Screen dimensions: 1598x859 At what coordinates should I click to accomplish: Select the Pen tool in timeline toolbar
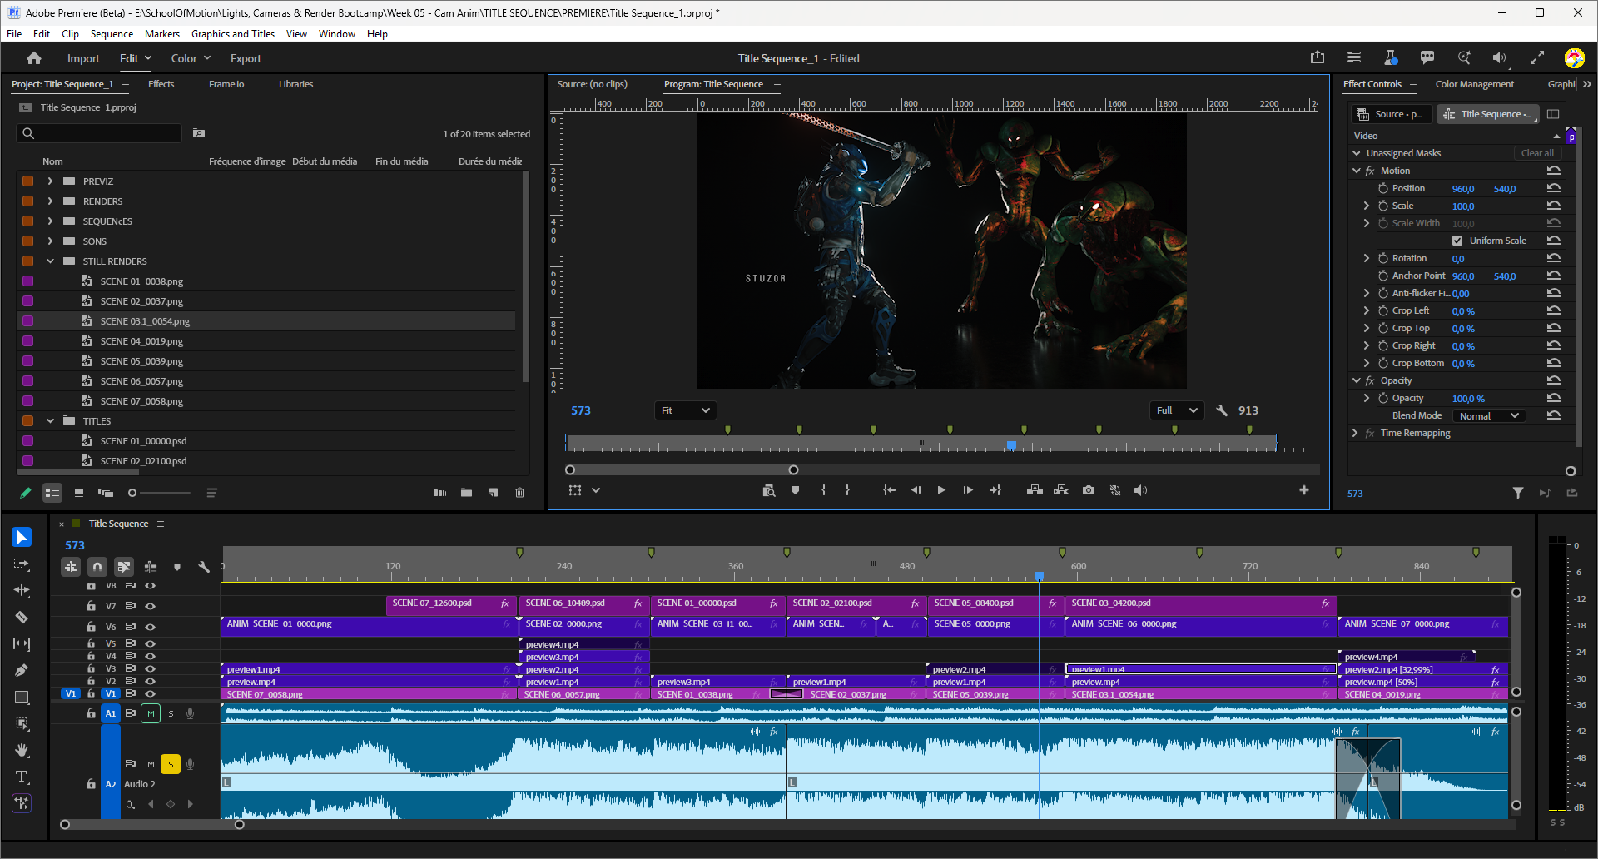[22, 670]
